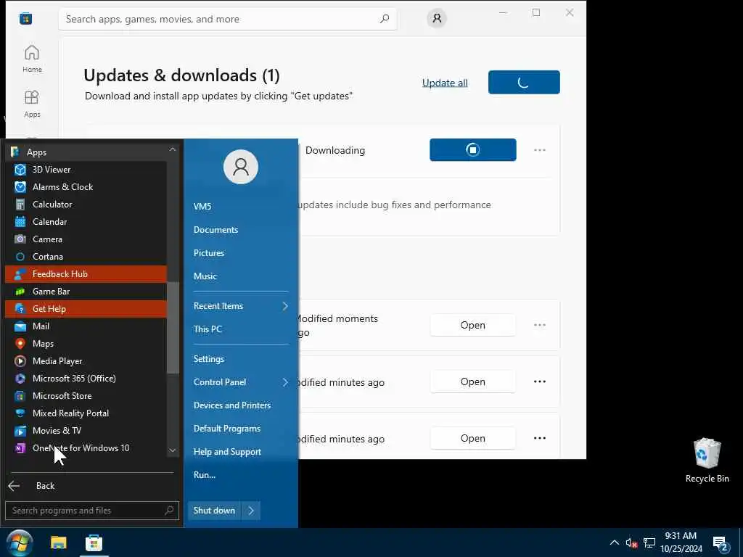Open Devices and Printers
Screen dimensions: 743x557
point(232,405)
